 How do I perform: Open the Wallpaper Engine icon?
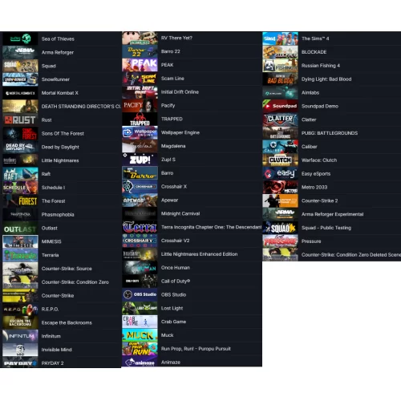[140, 132]
